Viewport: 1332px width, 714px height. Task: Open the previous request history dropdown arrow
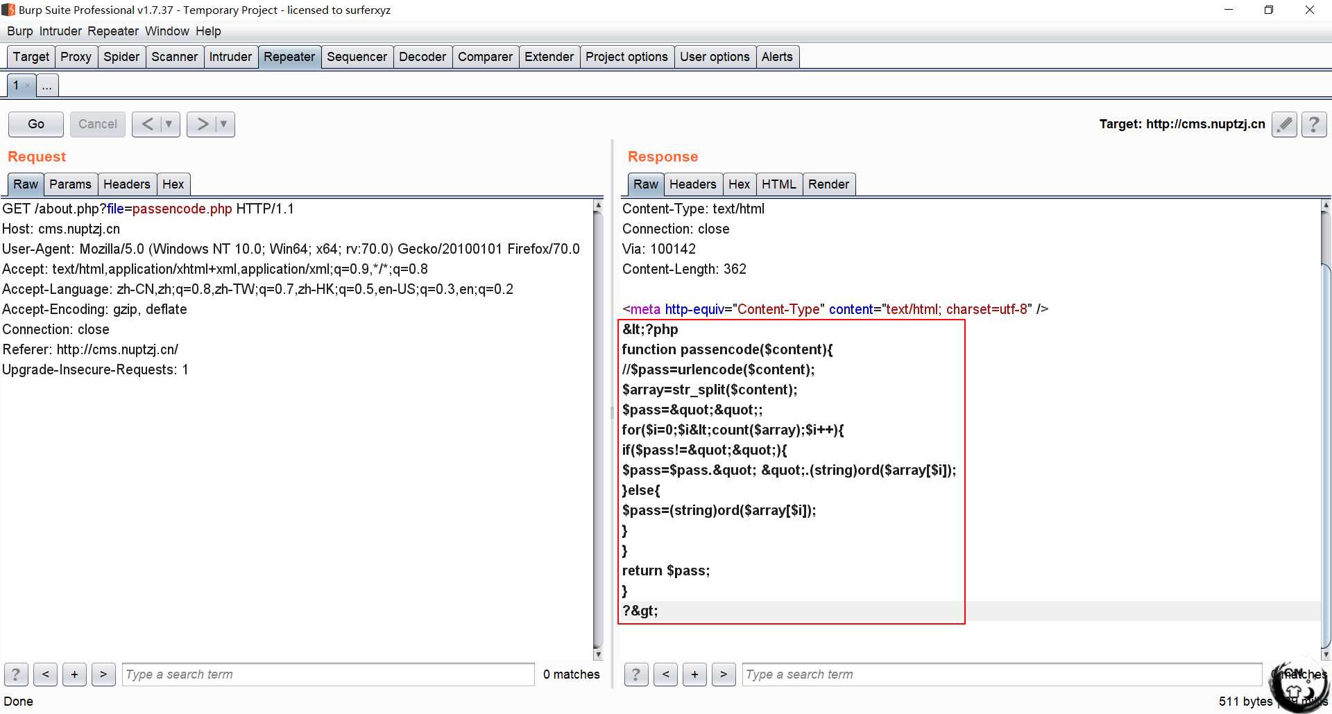click(x=169, y=124)
